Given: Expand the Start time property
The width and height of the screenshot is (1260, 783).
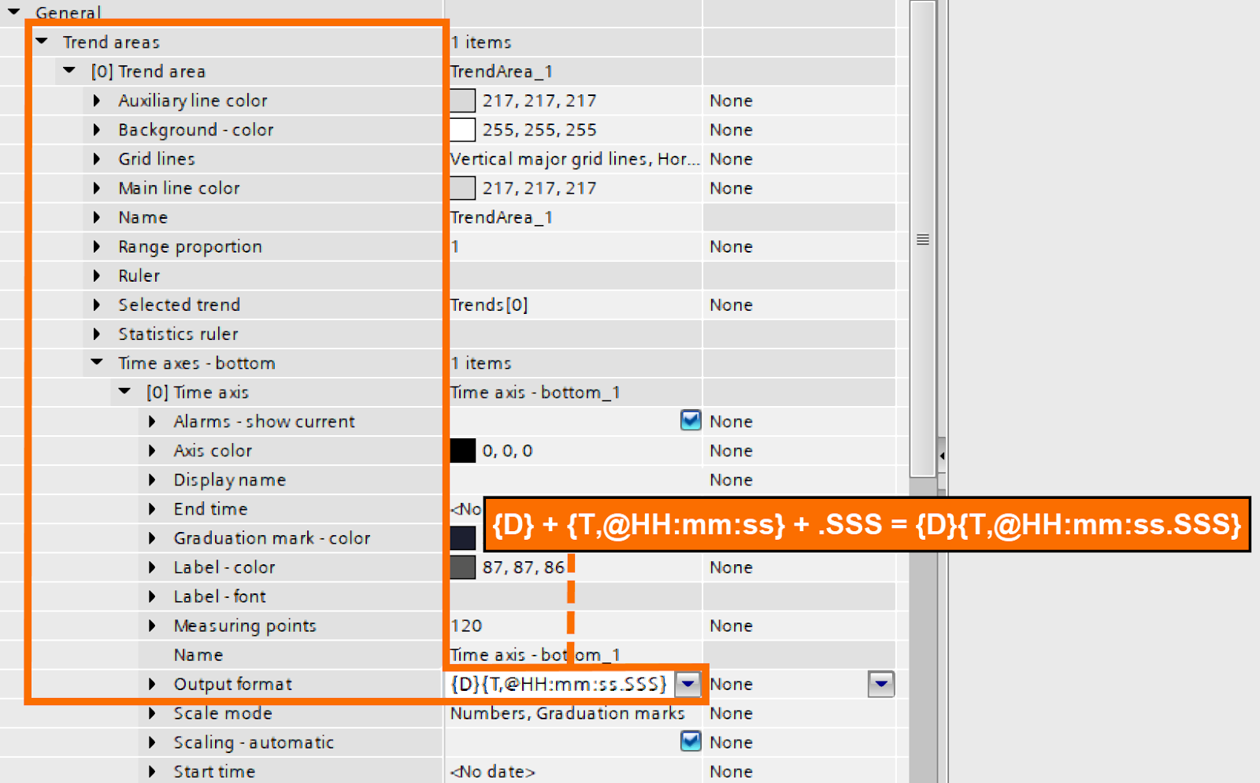Looking at the screenshot, I should pyautogui.click(x=151, y=771).
